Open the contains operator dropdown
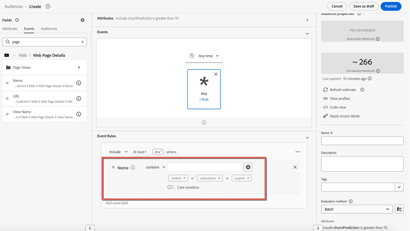The image size is (410, 231). coord(156,167)
